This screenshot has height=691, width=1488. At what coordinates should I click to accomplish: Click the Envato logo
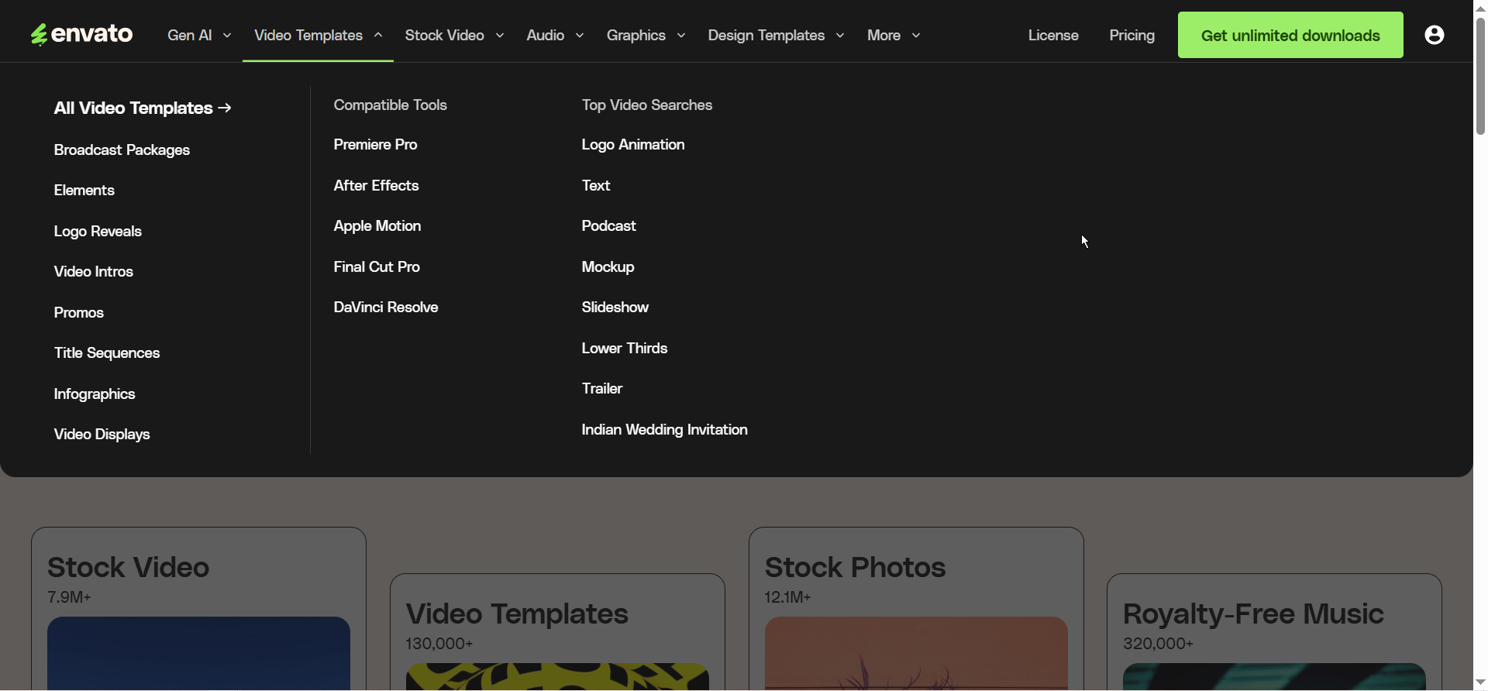(x=81, y=35)
